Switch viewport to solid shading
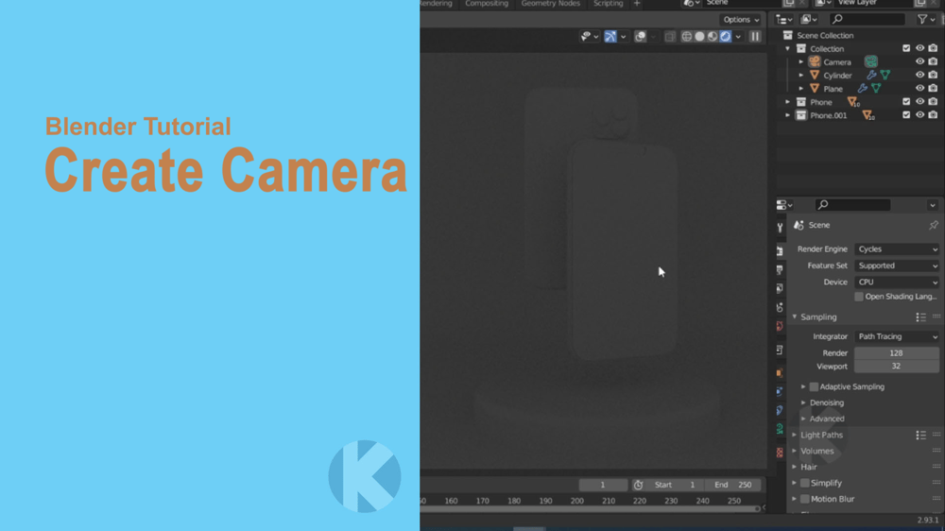945x531 pixels. (x=699, y=37)
